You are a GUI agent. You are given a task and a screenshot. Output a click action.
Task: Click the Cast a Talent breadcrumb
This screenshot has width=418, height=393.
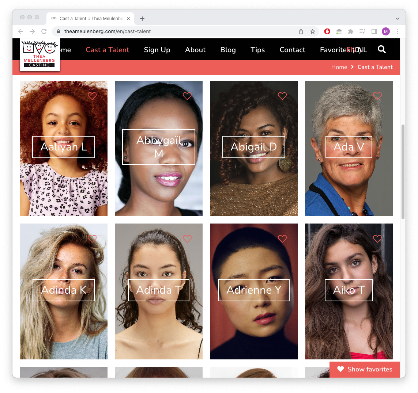[375, 67]
